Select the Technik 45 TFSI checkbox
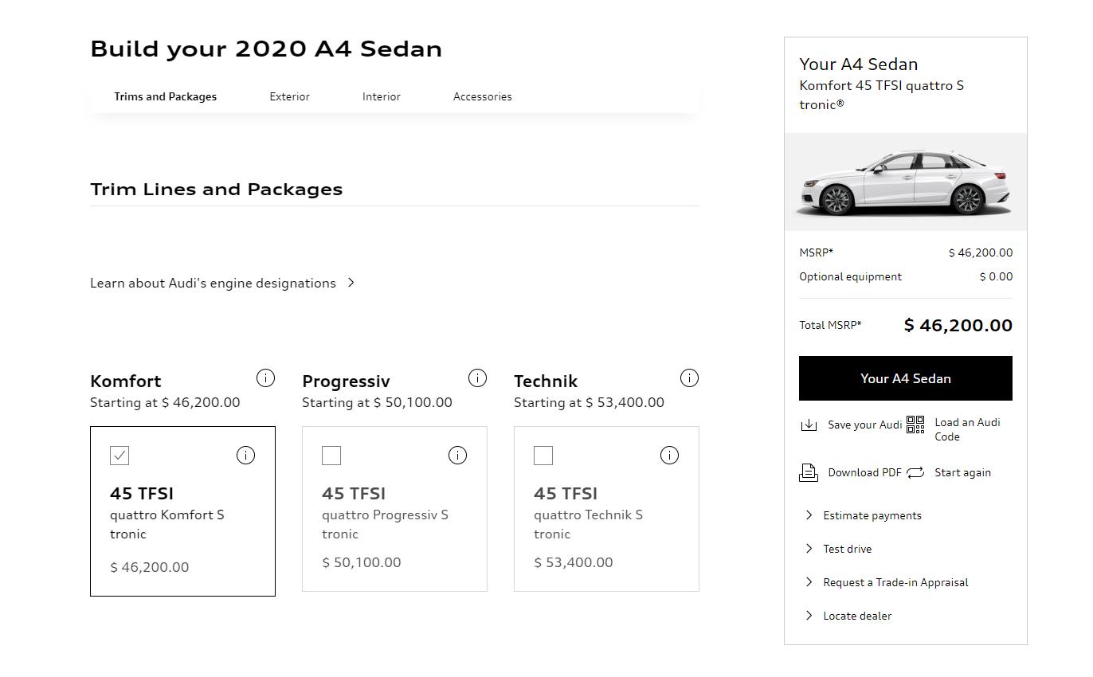Image resolution: width=1093 pixels, height=677 pixels. point(543,456)
